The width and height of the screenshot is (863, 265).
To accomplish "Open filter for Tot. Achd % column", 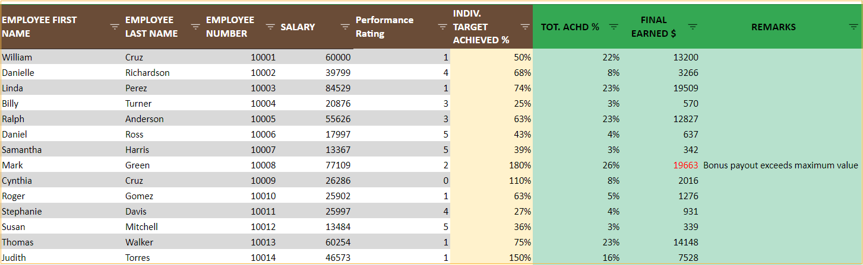I will (614, 27).
